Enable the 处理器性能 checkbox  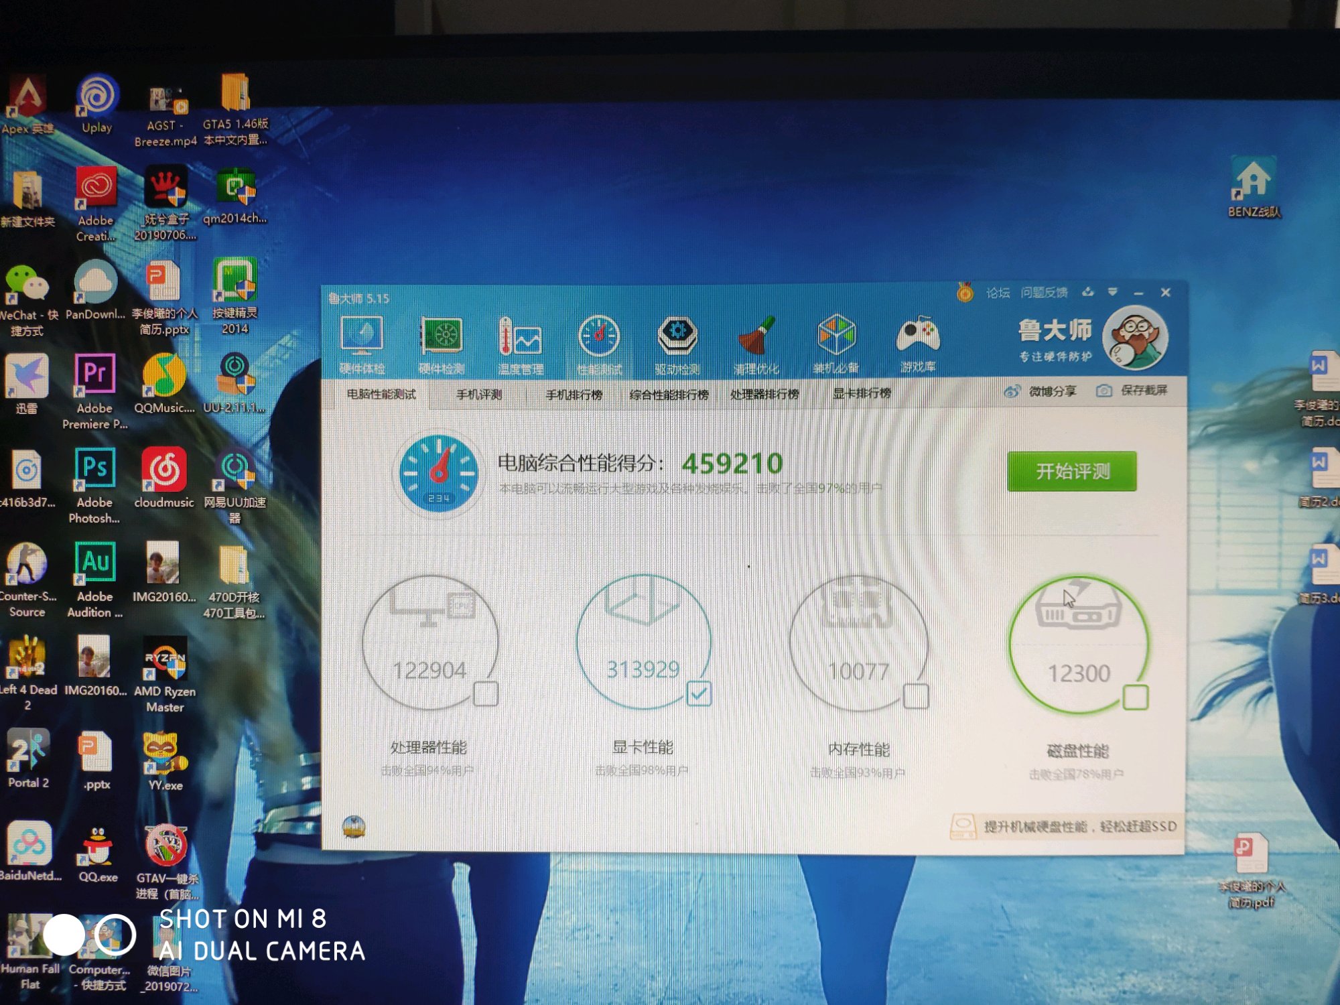click(486, 694)
